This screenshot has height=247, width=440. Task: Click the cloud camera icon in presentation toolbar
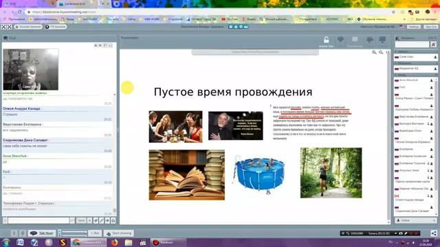click(370, 40)
